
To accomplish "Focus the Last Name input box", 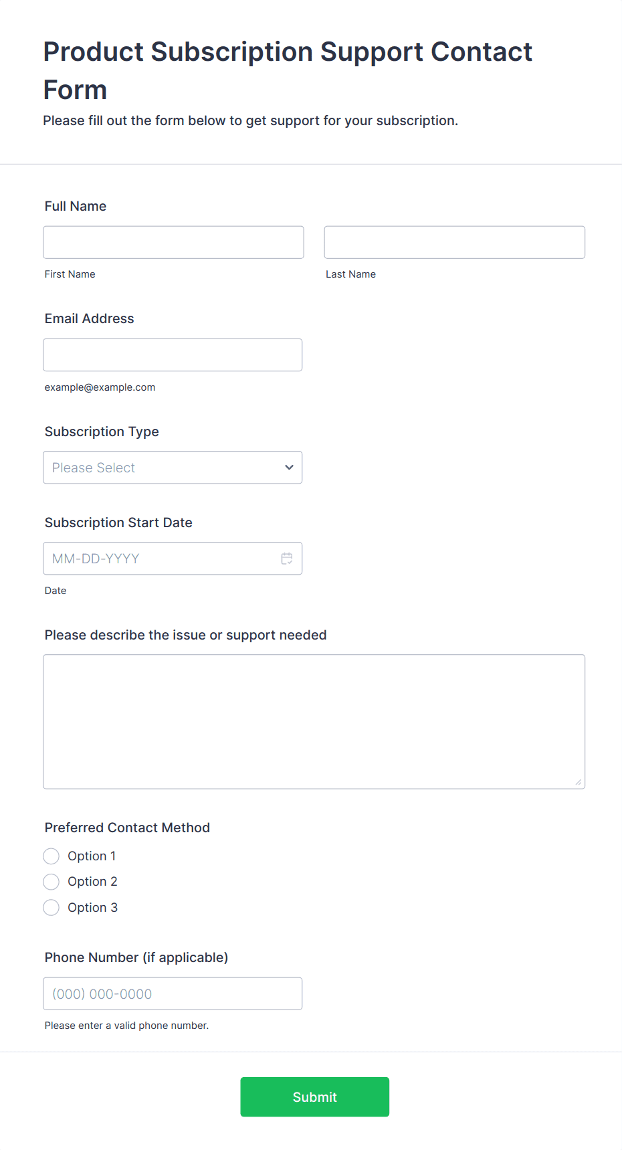I will [454, 242].
